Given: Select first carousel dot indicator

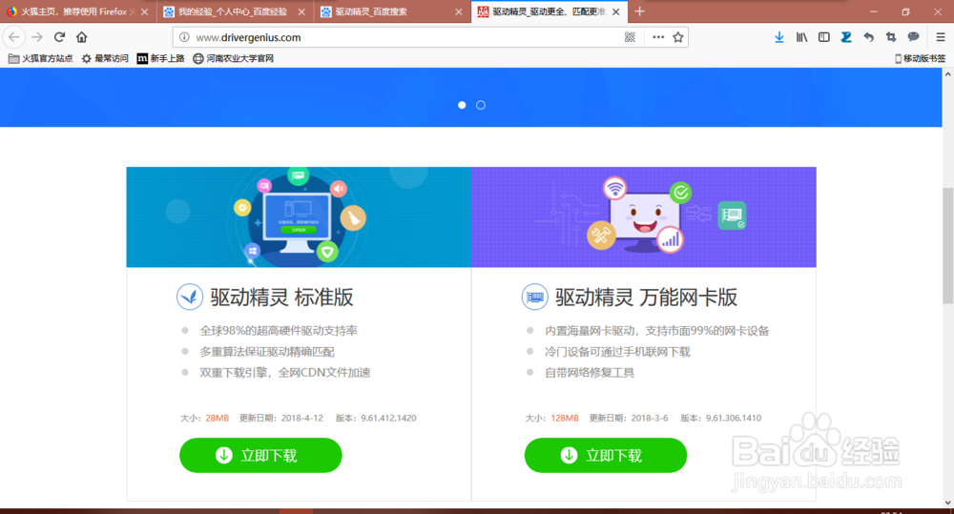Looking at the screenshot, I should tap(462, 105).
